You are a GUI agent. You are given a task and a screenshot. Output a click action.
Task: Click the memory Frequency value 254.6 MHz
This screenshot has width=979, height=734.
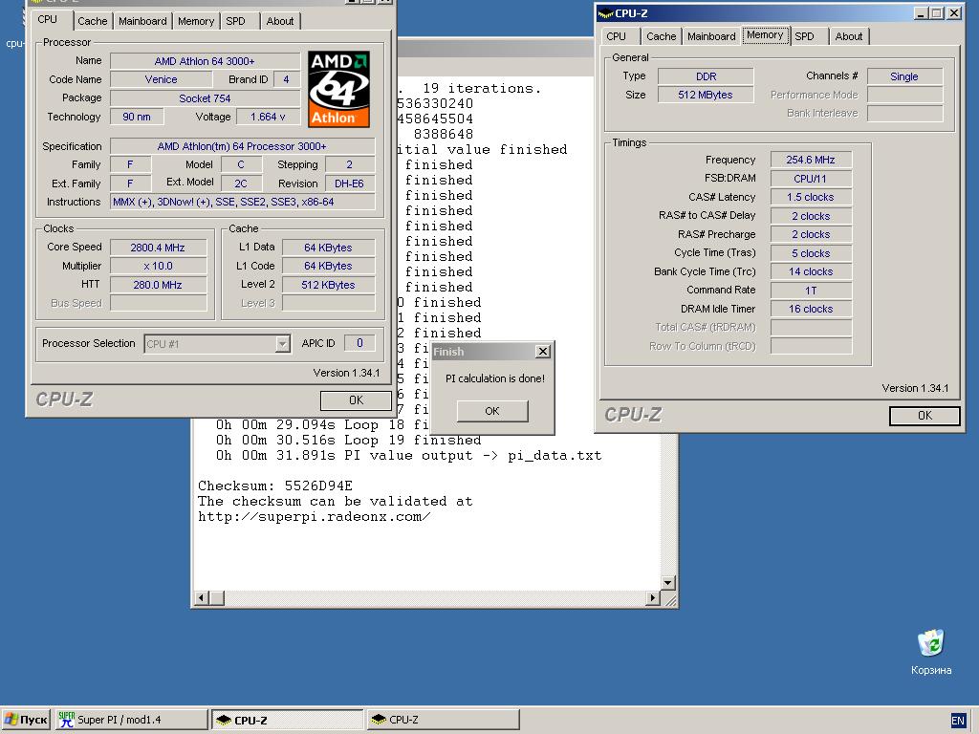pyautogui.click(x=811, y=160)
